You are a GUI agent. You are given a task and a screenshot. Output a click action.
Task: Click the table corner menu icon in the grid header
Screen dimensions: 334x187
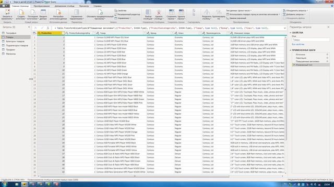tap(34, 33)
